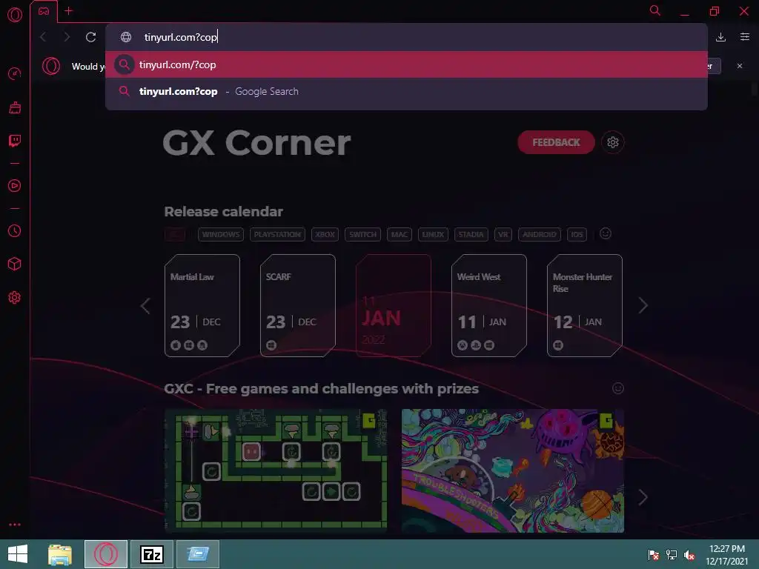Filter release calendar by IOS

point(577,235)
